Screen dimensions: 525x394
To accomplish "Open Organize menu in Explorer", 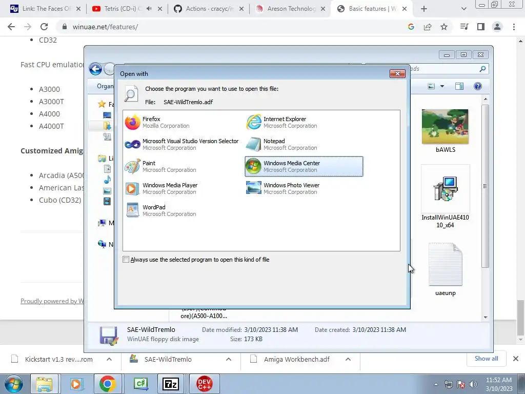I will click(x=105, y=86).
